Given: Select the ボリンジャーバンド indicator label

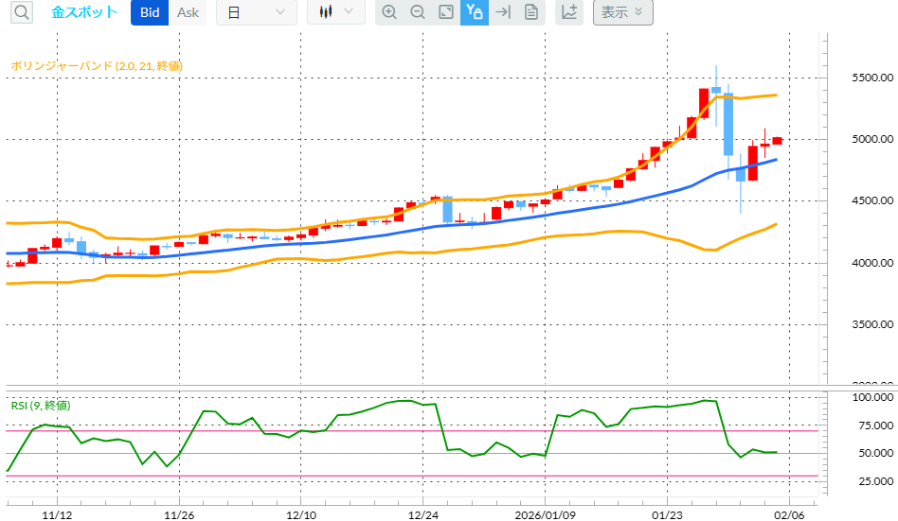Looking at the screenshot, I should coord(97,66).
